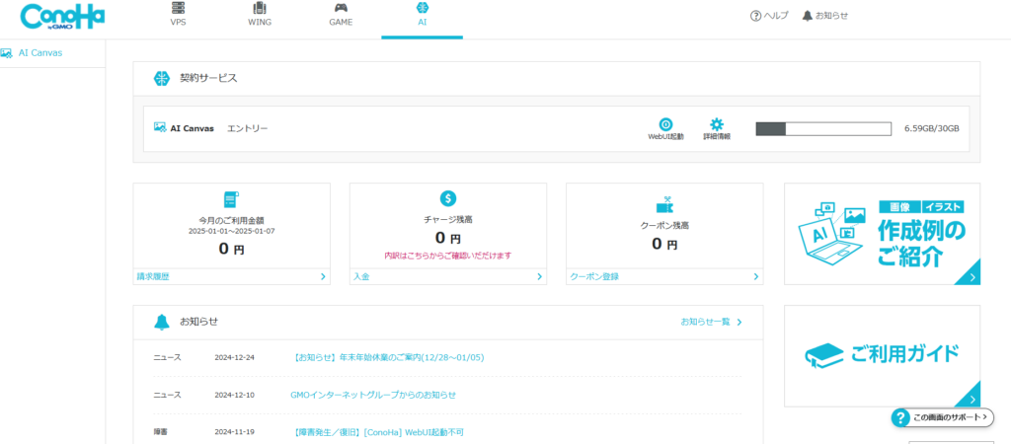Open the ヘルプ help link
1011x444 pixels.
[x=769, y=16]
